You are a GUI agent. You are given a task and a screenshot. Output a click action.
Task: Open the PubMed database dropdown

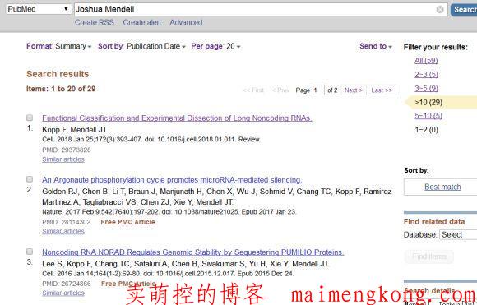point(39,9)
